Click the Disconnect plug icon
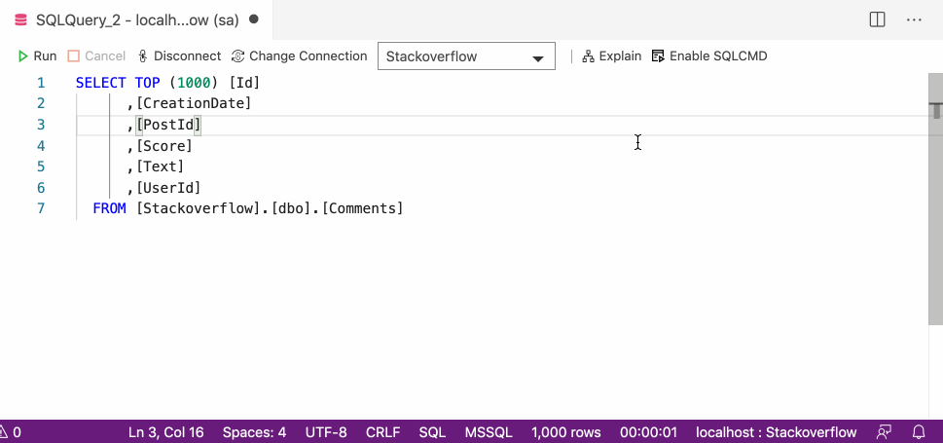This screenshot has width=943, height=443. [x=143, y=56]
